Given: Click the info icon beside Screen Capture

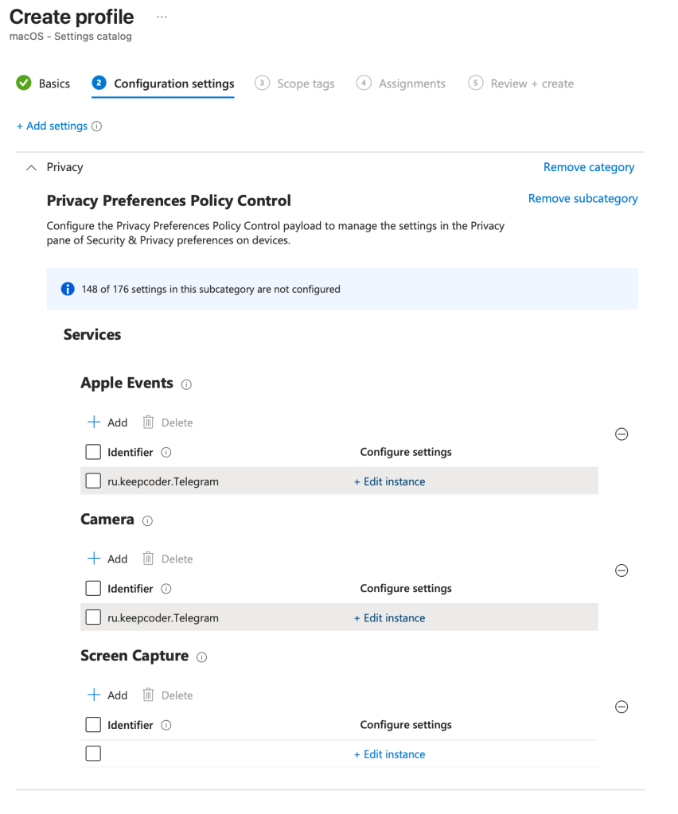Looking at the screenshot, I should [201, 657].
